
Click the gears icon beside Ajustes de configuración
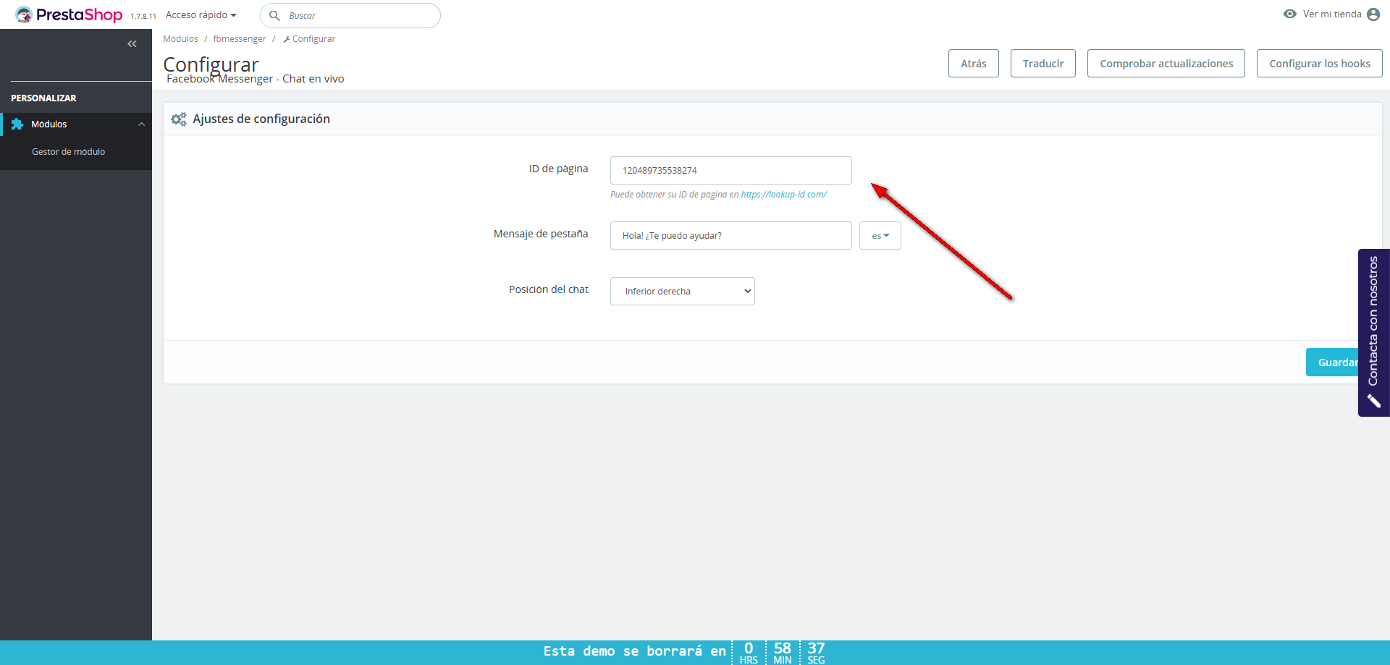[179, 119]
